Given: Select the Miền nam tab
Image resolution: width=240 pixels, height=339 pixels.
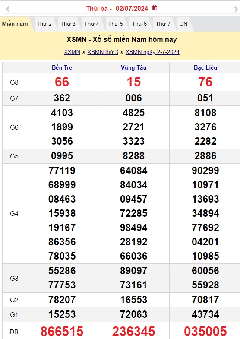Looking at the screenshot, I should (15, 24).
